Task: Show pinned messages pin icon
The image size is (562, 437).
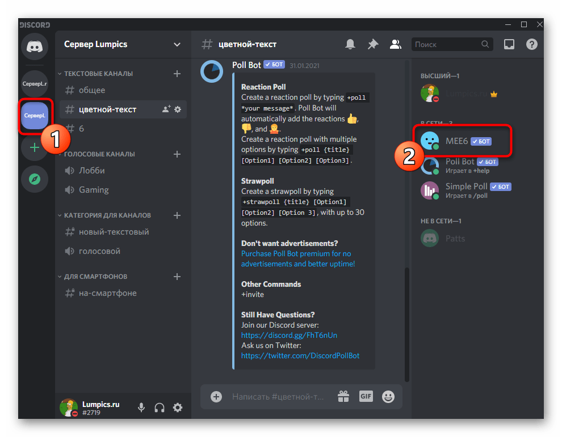Action: pyautogui.click(x=373, y=44)
